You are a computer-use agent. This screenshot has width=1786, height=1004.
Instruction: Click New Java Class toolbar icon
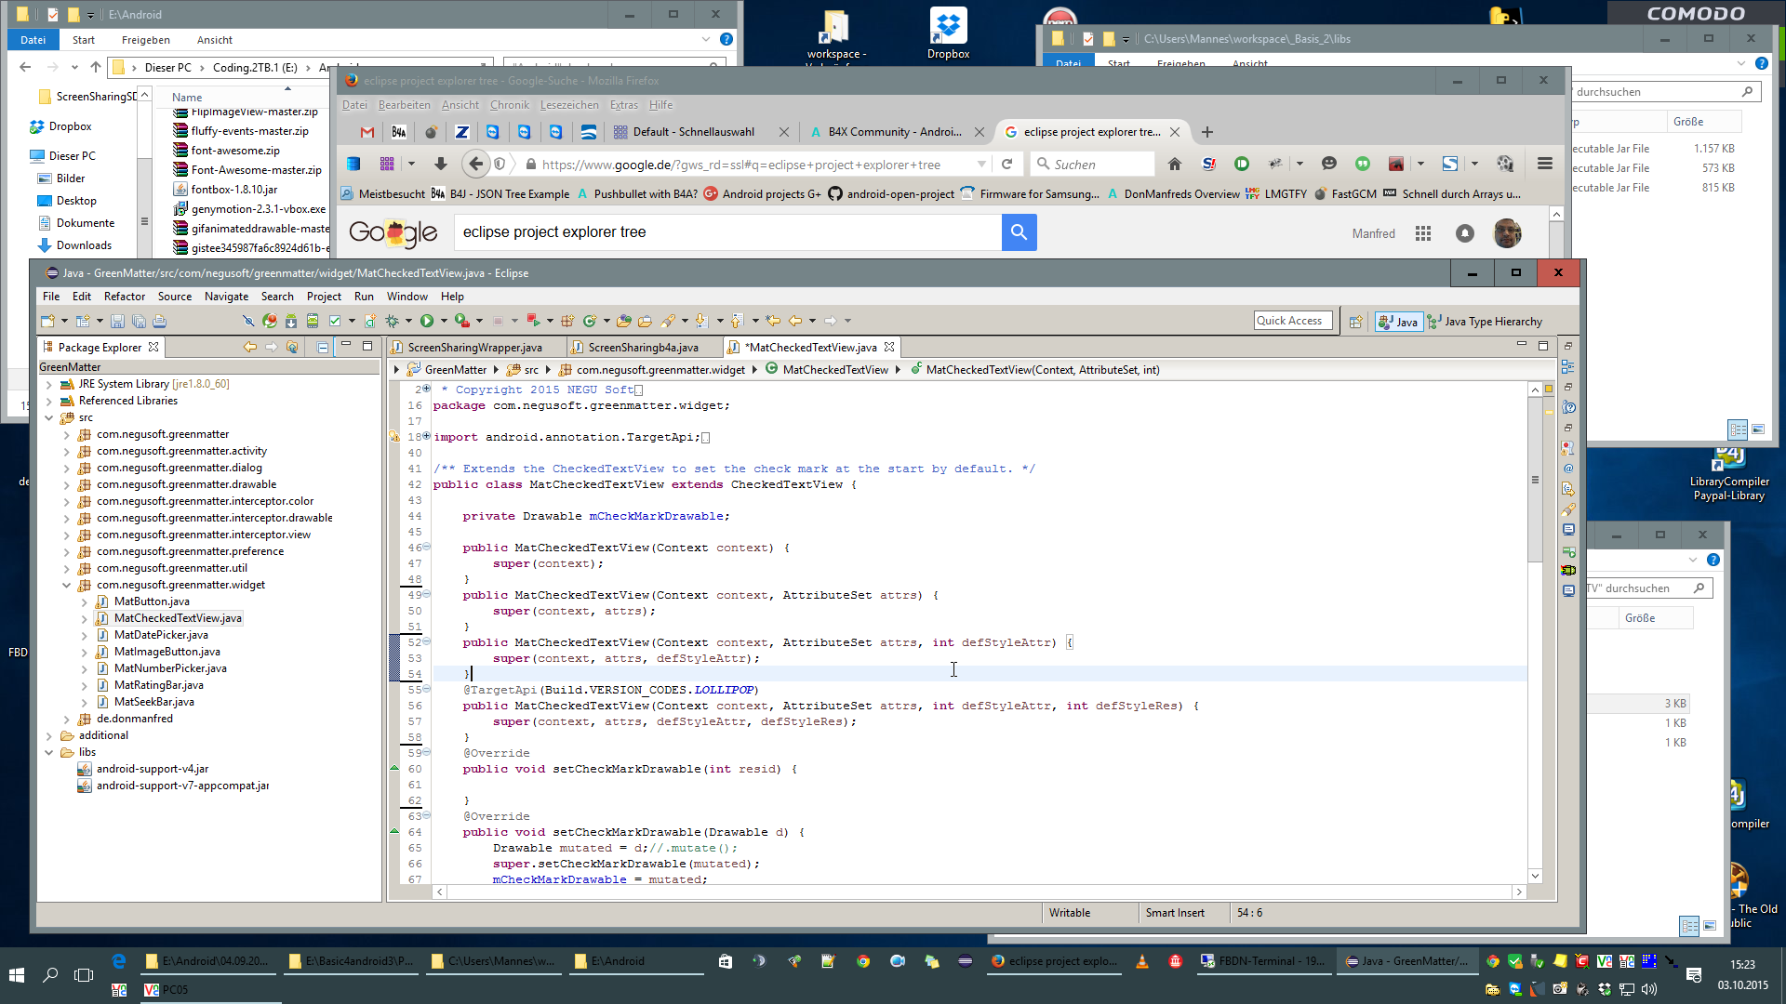[590, 321]
